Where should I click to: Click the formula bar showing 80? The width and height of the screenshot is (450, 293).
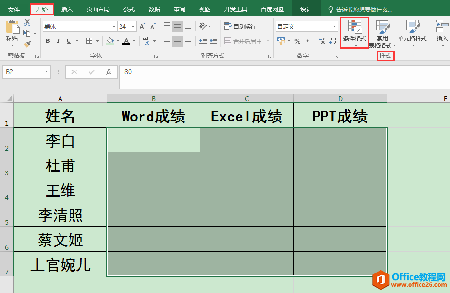coord(284,77)
